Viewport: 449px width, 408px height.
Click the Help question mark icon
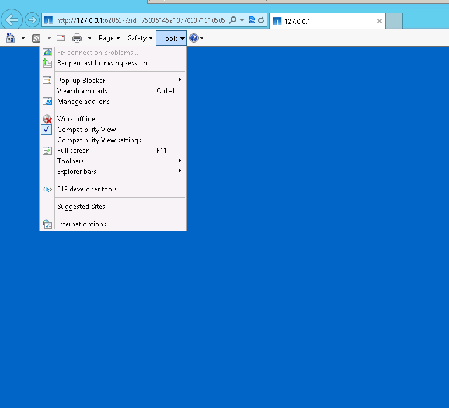tap(194, 38)
